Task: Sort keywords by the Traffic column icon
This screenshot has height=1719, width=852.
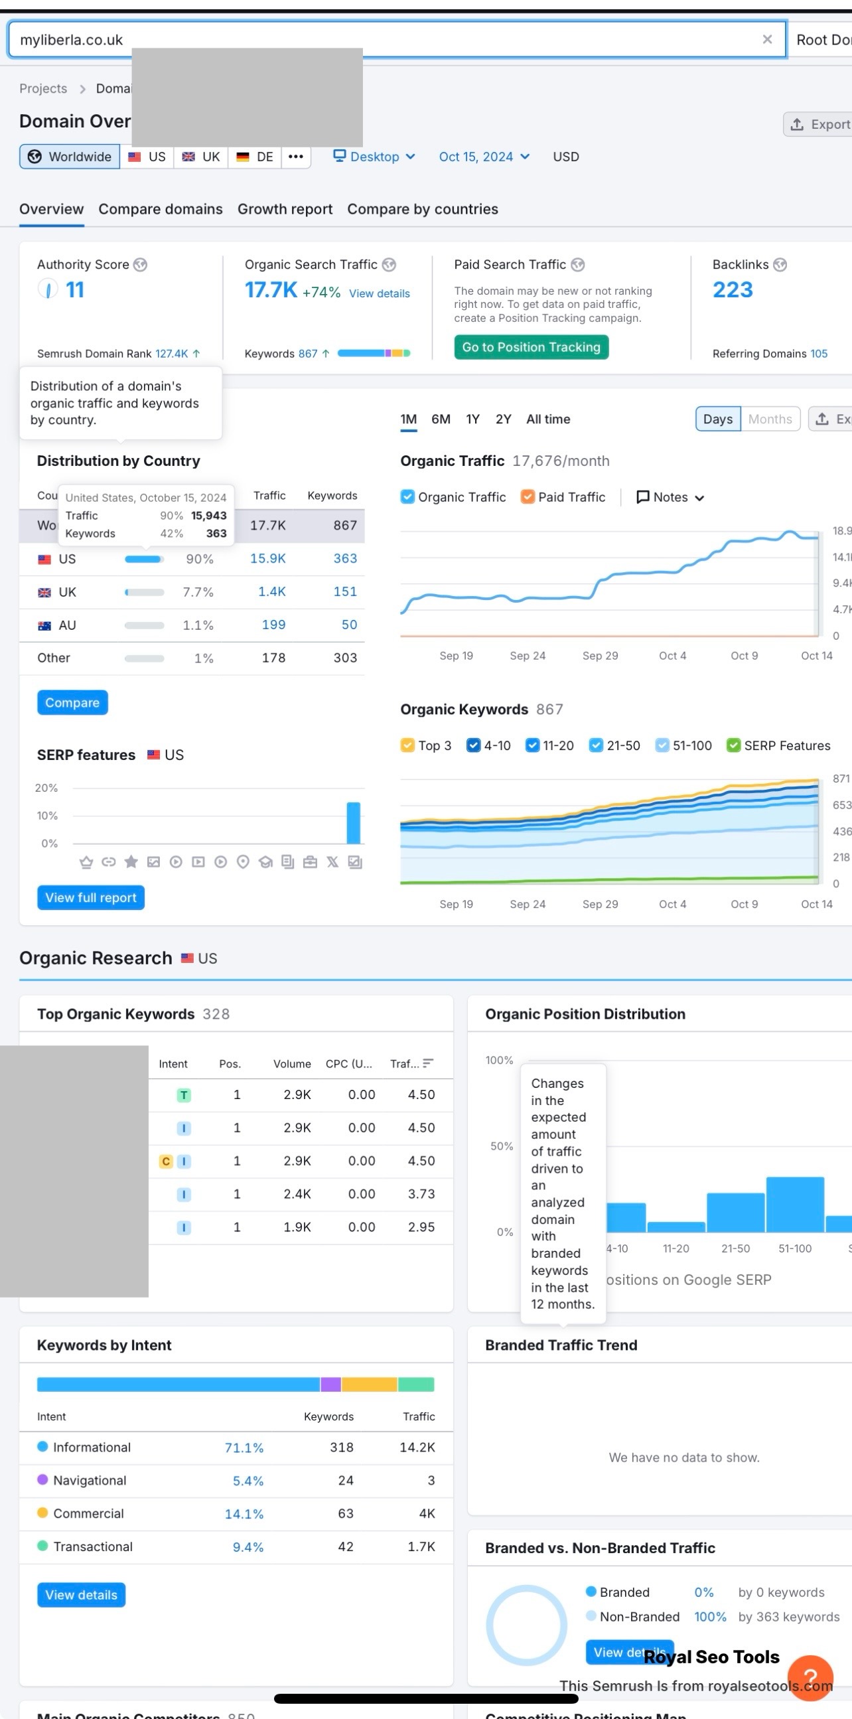Action: (429, 1063)
